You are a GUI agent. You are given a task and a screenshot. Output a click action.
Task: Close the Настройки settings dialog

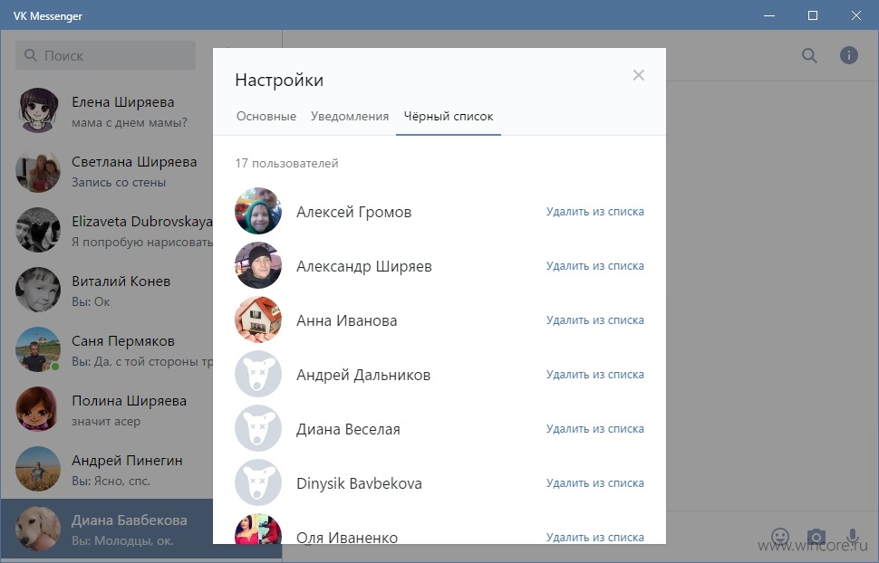pyautogui.click(x=638, y=75)
